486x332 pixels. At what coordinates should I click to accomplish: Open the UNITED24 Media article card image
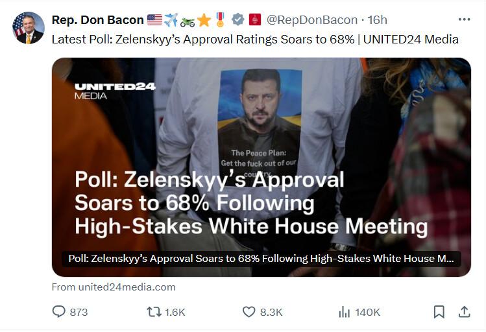click(x=261, y=167)
